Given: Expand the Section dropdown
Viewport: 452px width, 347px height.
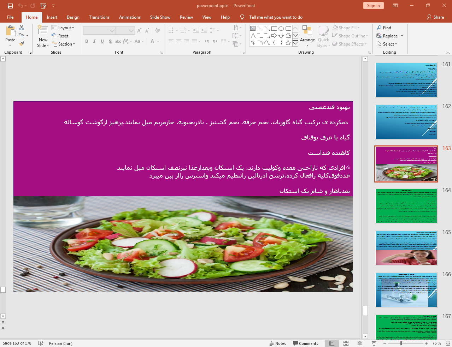Looking at the screenshot, I should coord(64,44).
